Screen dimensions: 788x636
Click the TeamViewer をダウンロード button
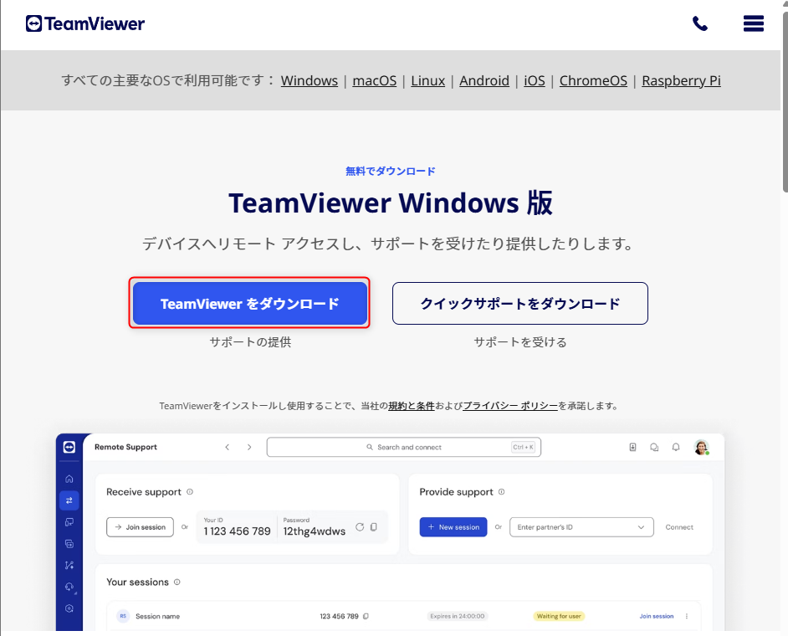click(x=250, y=303)
